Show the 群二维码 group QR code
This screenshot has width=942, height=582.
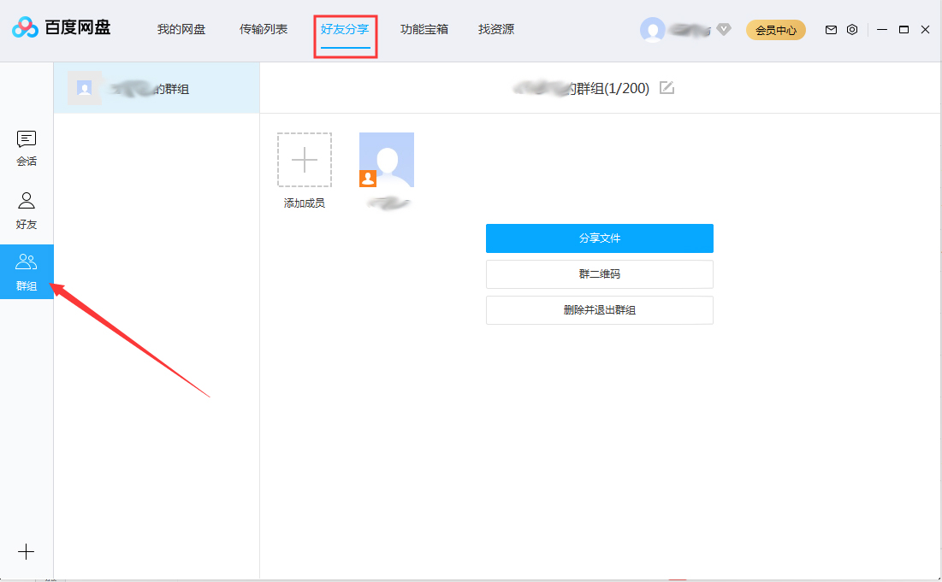599,274
